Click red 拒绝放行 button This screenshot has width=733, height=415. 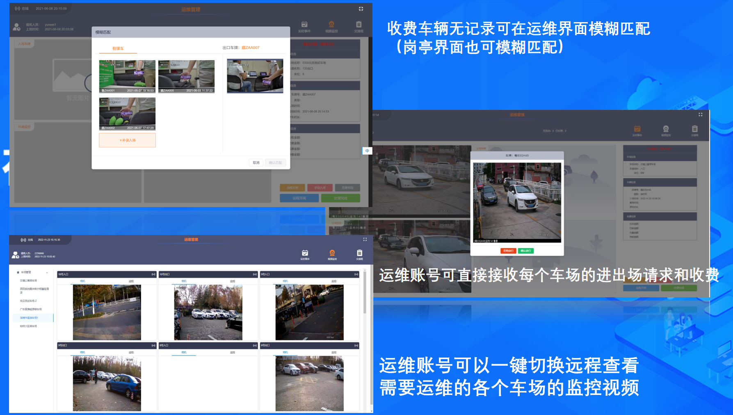(x=508, y=251)
